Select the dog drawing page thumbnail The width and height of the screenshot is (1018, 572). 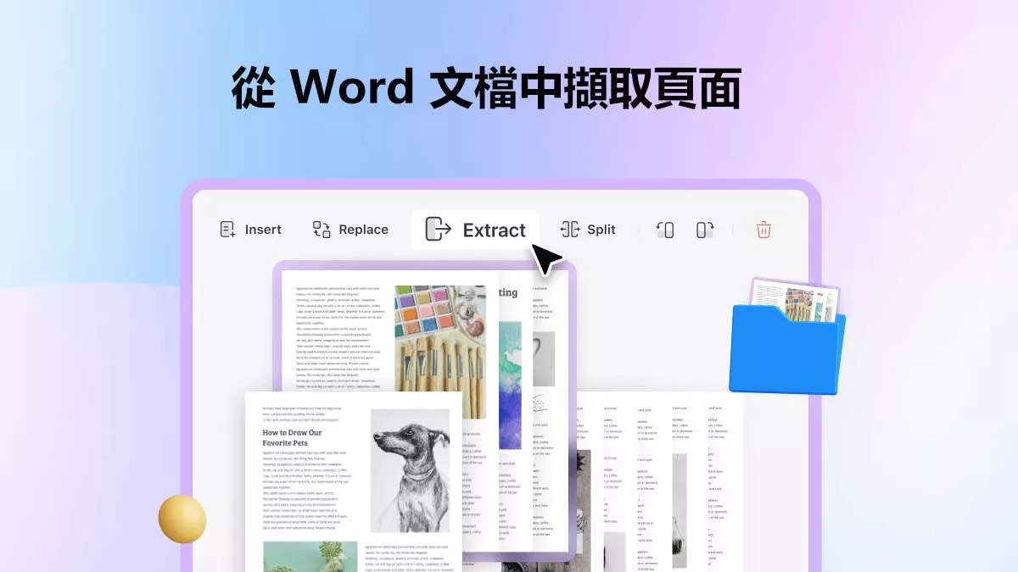pos(354,481)
